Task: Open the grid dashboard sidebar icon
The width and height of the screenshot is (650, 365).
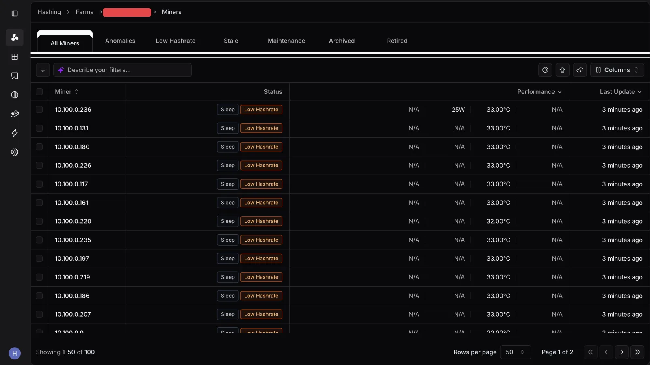Action: 15,57
